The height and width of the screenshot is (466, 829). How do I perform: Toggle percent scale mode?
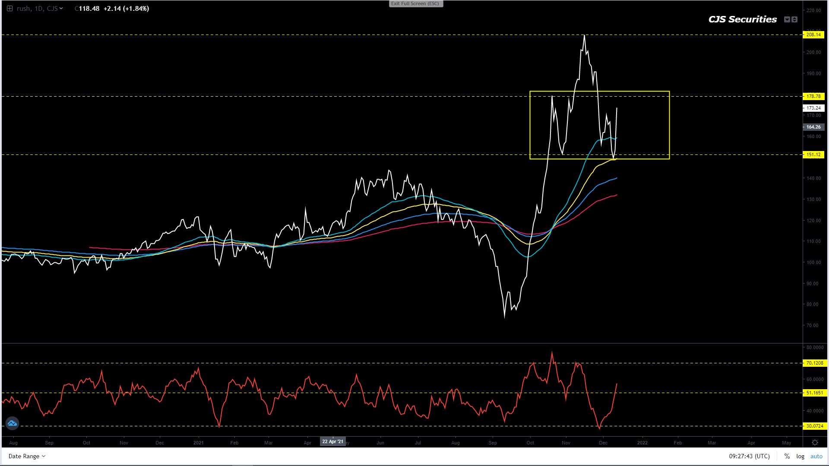(787, 456)
